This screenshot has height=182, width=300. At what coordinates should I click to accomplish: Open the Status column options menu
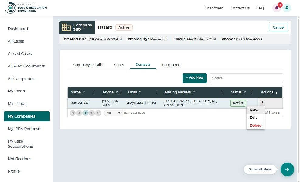(252, 92)
